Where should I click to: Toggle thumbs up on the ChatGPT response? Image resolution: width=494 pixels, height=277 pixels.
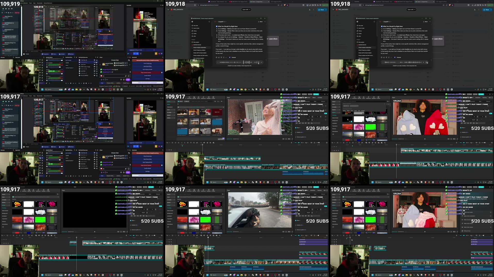219,57
